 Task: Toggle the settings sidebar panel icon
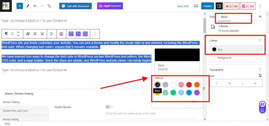pos(219,6)
